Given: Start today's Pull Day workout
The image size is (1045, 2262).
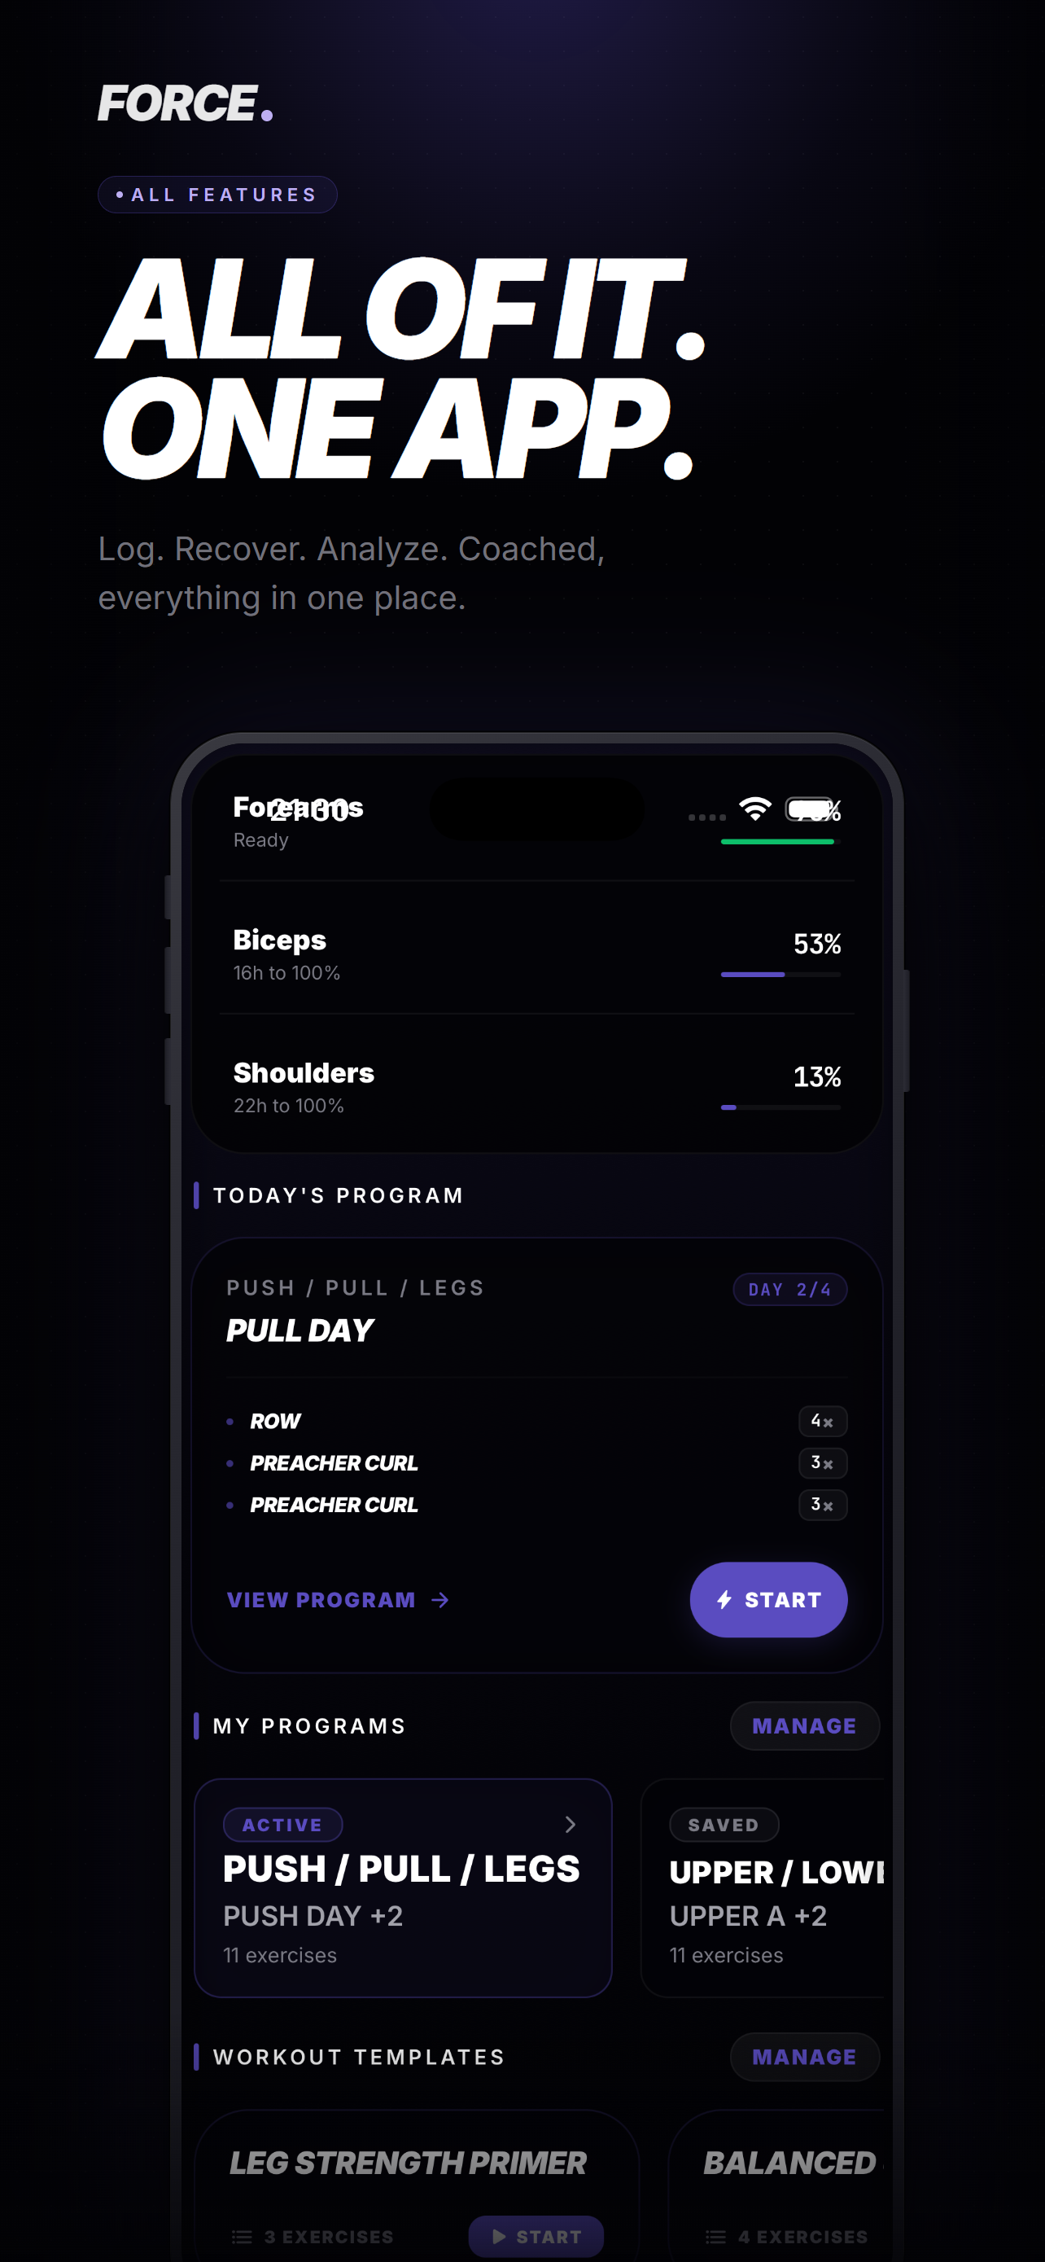Looking at the screenshot, I should [768, 1600].
